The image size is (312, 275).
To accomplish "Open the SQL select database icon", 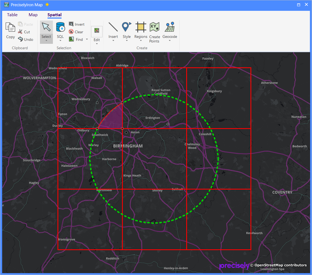I will pyautogui.click(x=60, y=27).
